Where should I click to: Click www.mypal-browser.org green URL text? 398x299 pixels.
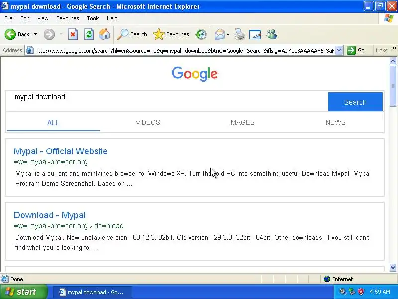51,162
